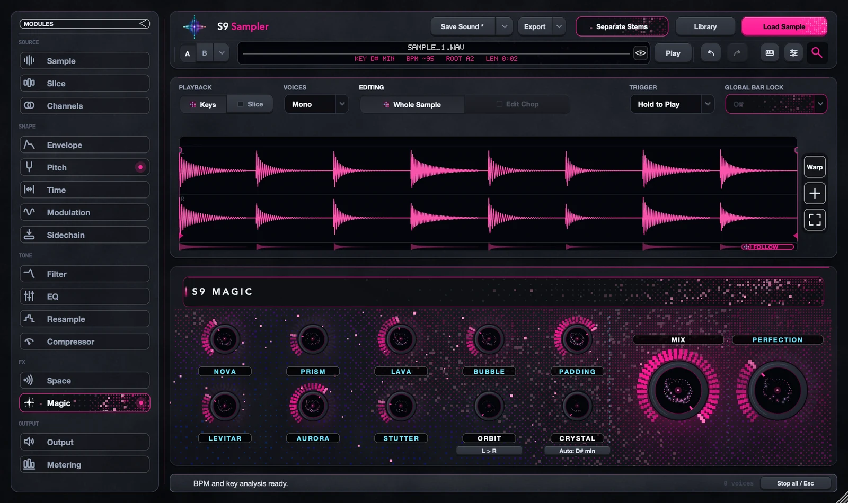Toggle the Pitch module enable dot
This screenshot has height=503, width=848.
[140, 167]
